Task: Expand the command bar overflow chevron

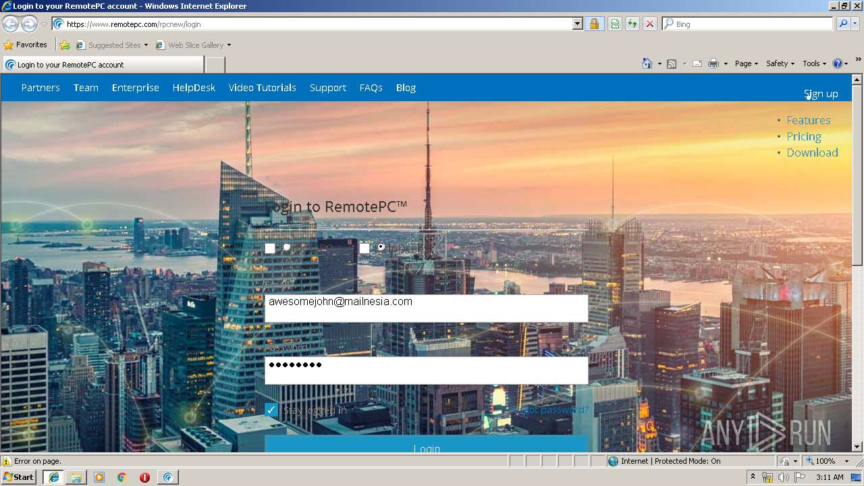Action: (859, 60)
